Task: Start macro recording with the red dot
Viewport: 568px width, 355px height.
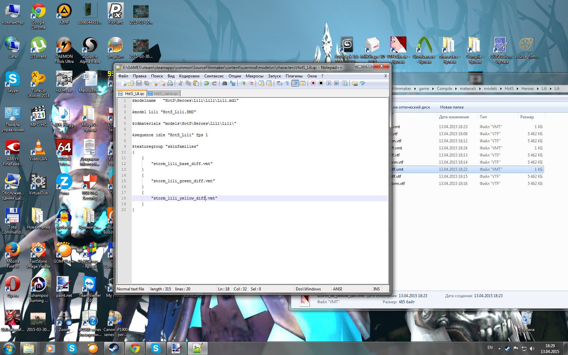Action: [313, 83]
